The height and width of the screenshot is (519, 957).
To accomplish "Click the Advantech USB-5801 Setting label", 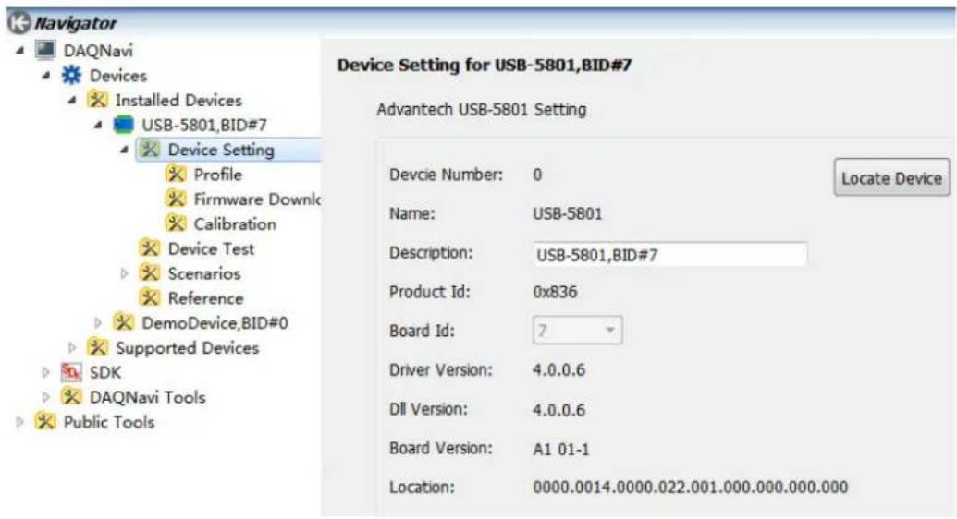I will coord(482,110).
